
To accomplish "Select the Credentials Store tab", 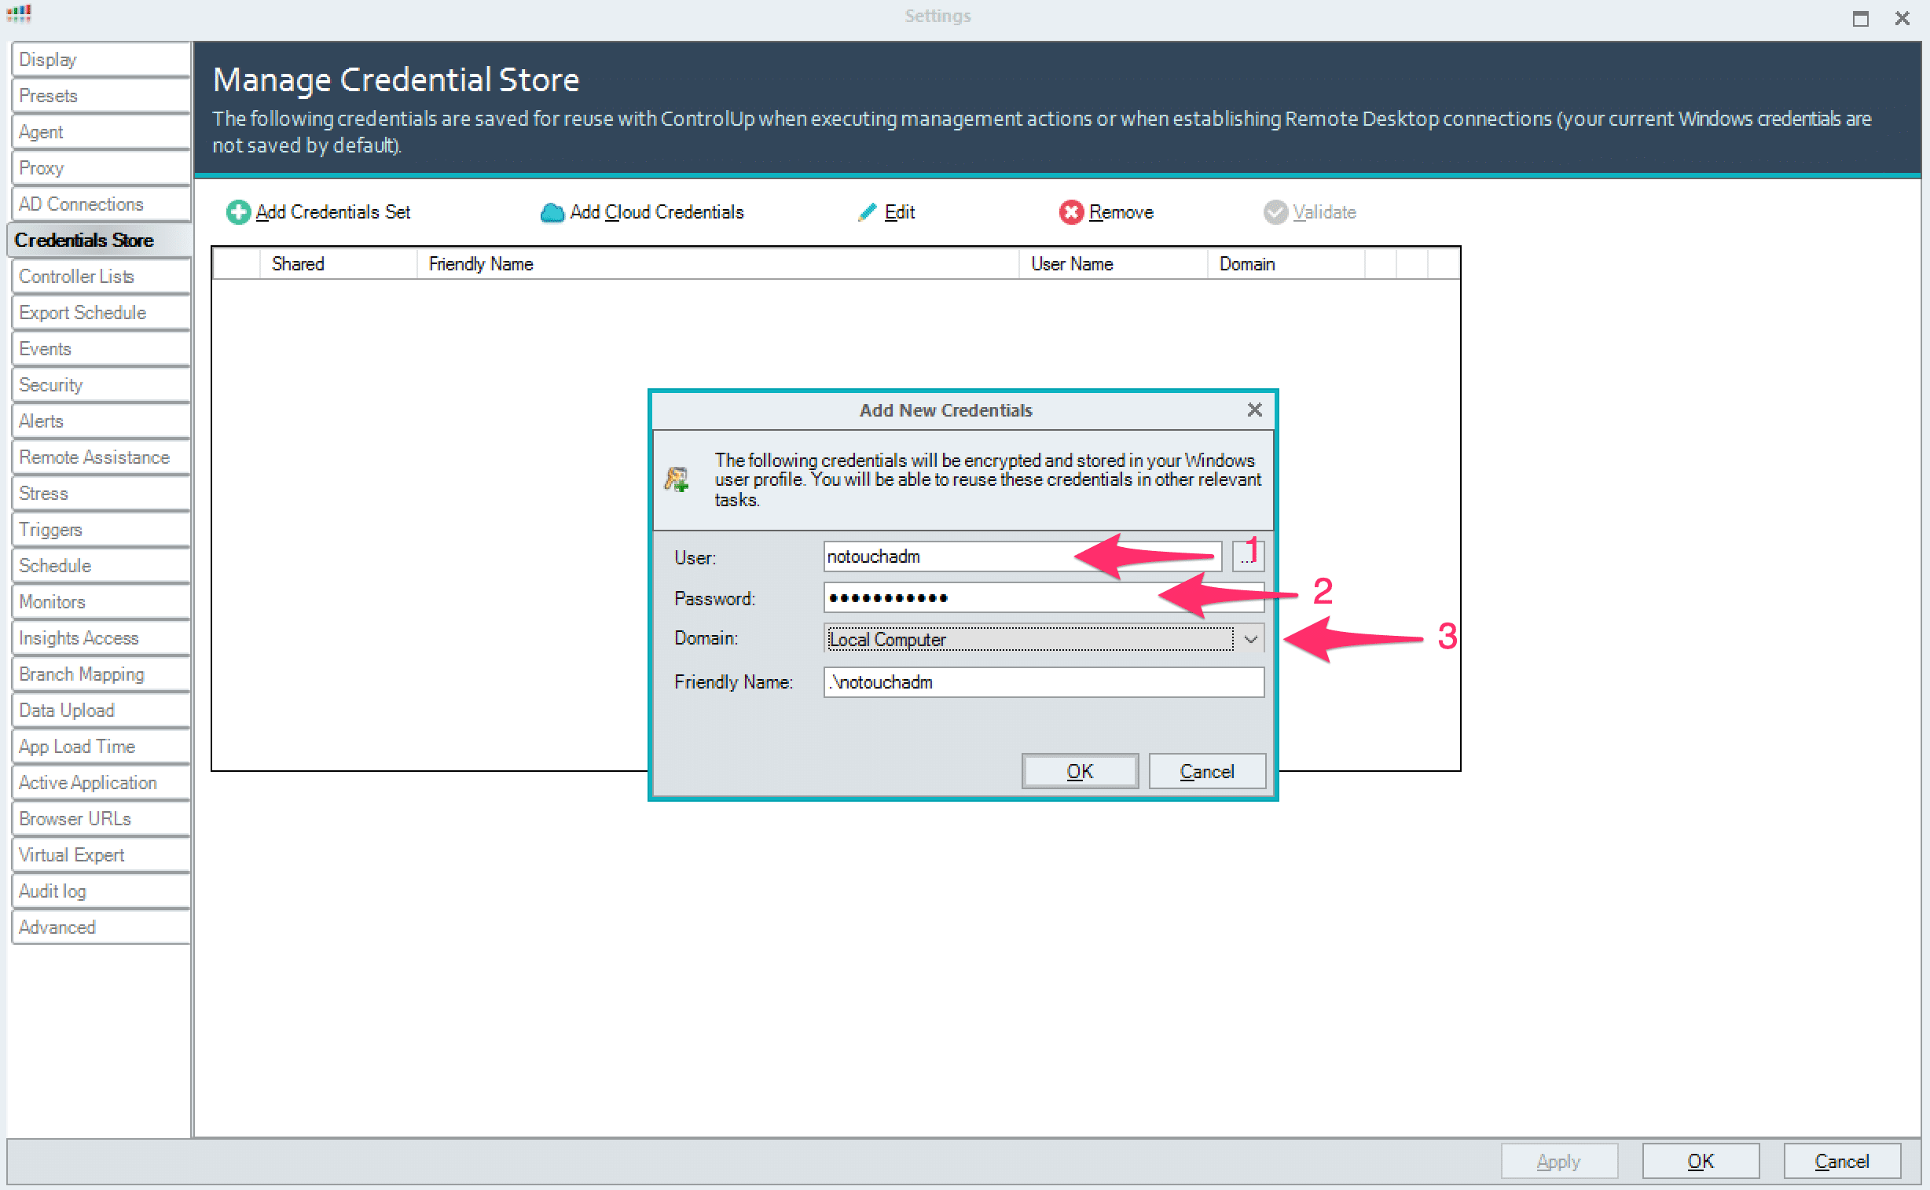I will pos(99,241).
